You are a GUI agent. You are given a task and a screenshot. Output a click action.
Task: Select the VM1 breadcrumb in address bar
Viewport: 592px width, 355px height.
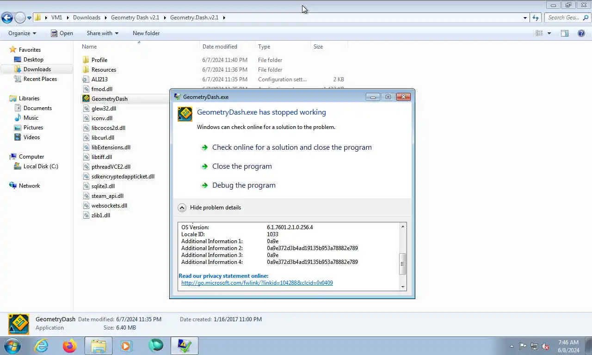(x=56, y=18)
